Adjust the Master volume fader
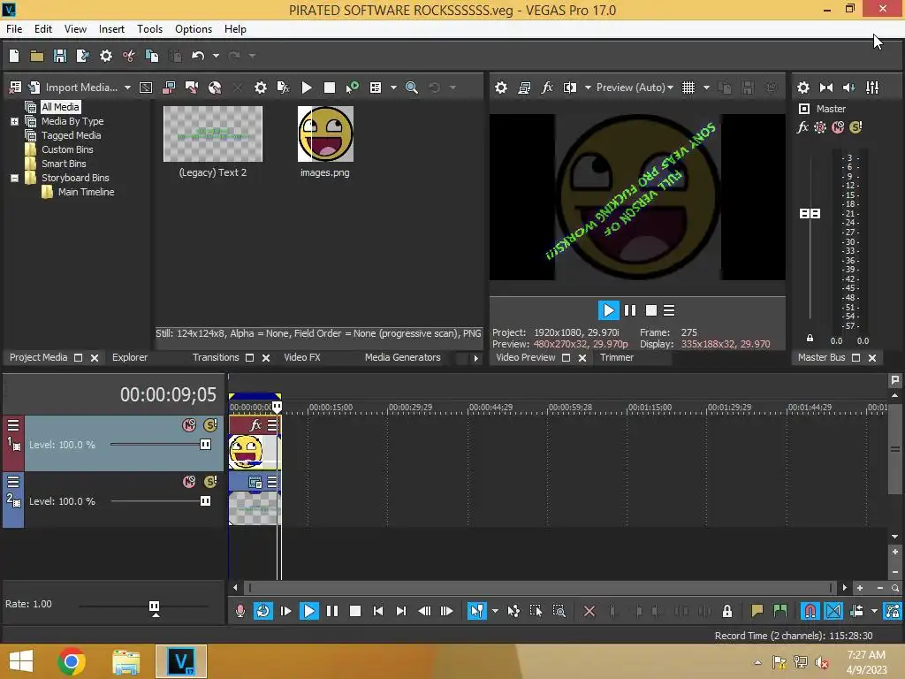This screenshot has height=679, width=905. click(x=810, y=214)
